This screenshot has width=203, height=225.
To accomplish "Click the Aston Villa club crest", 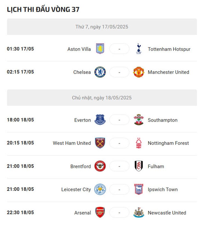I will [x=100, y=49].
